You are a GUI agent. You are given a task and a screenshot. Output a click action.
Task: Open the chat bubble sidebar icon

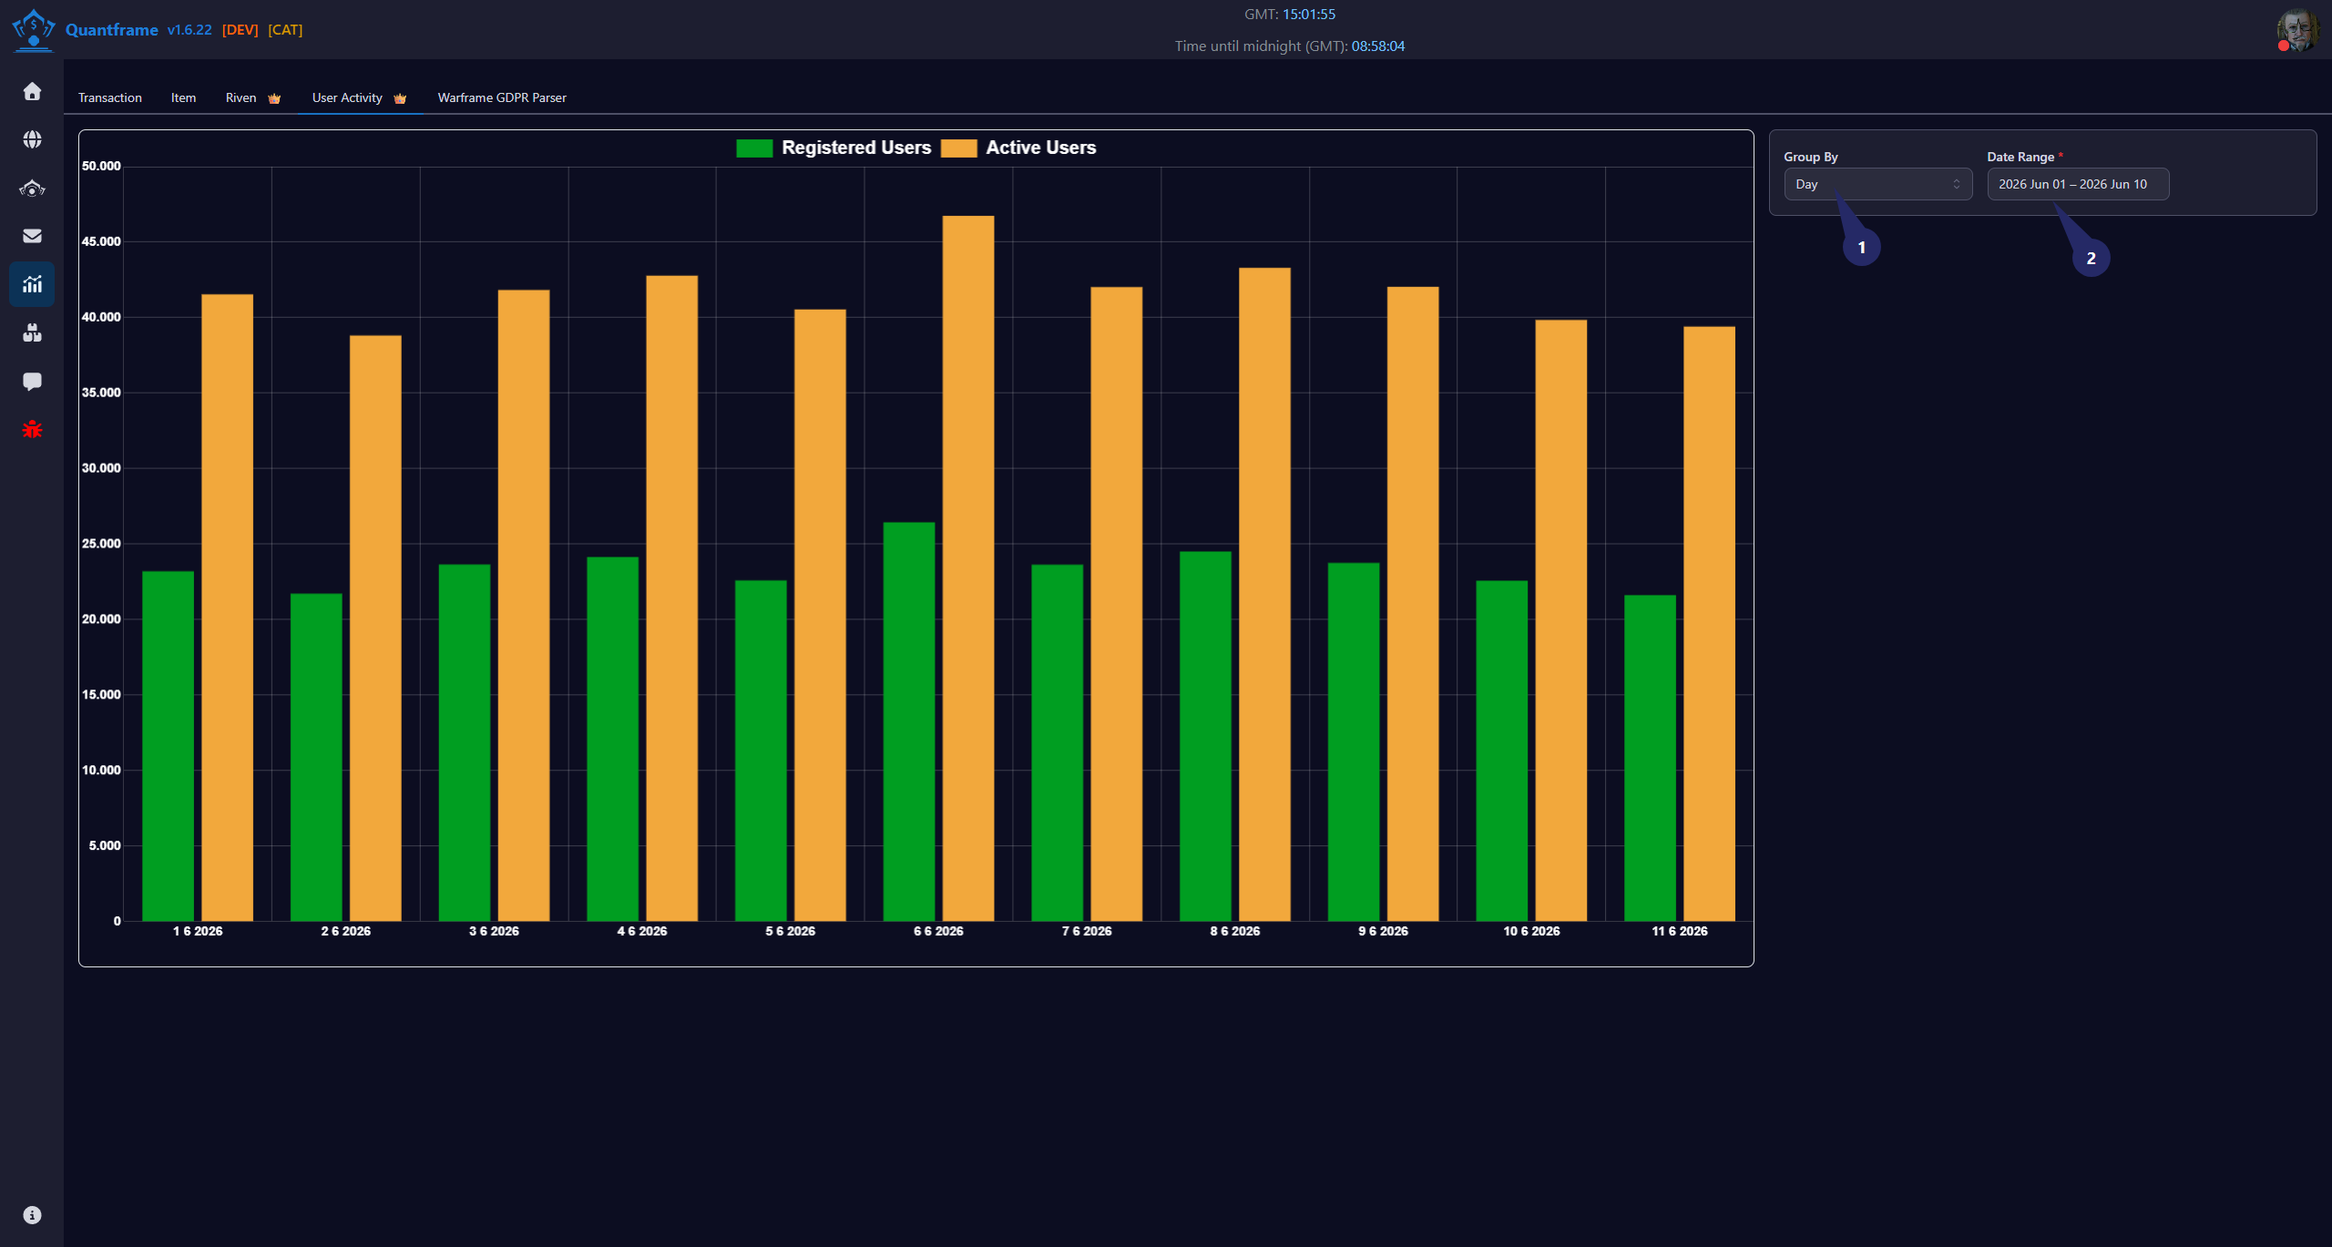pos(32,381)
